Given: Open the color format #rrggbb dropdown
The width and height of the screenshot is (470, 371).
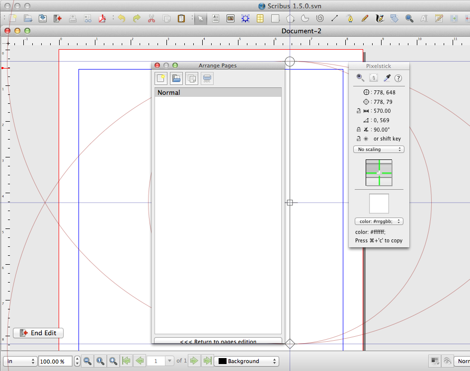Looking at the screenshot, I should tap(379, 222).
